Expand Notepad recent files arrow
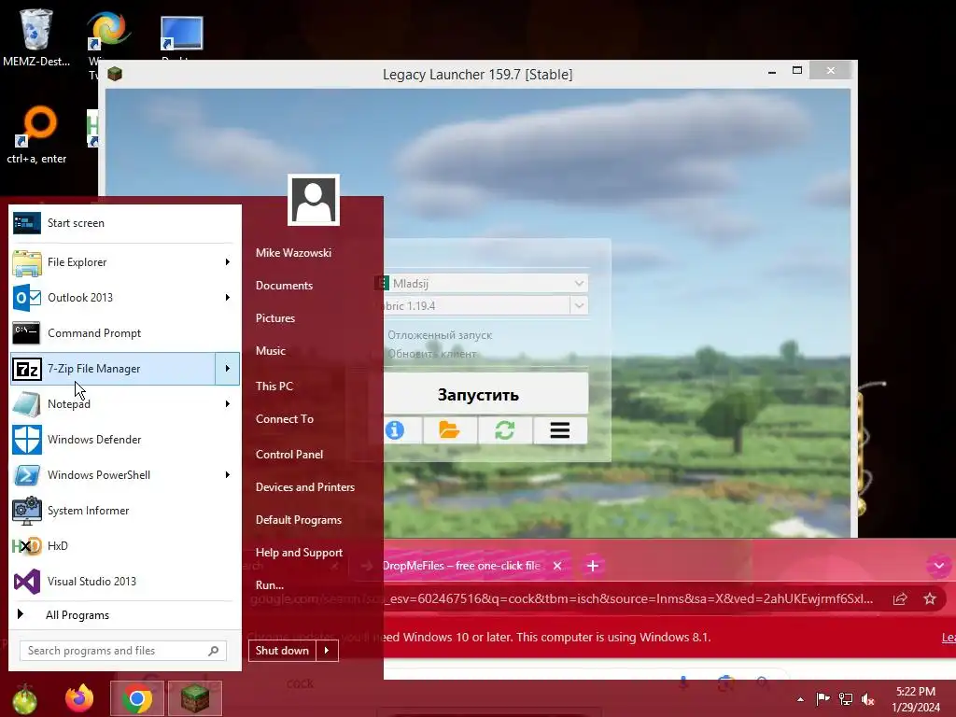 pos(228,403)
